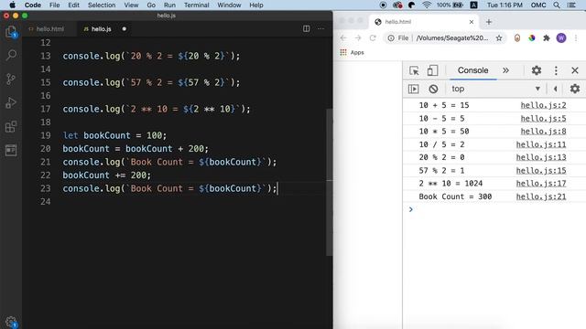586x329 pixels.
Task: Open the Run and Debug view
Action: [11, 103]
